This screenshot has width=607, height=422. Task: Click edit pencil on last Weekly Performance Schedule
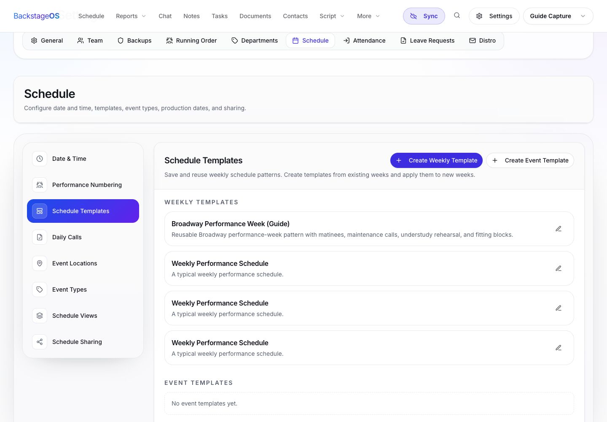[x=559, y=348]
